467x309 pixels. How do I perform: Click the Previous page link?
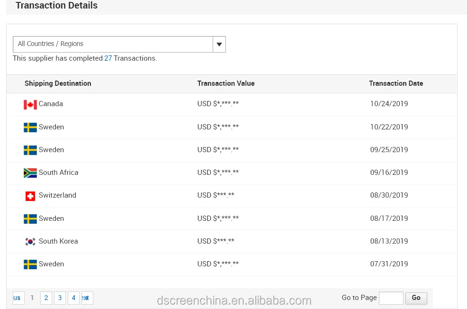tap(18, 298)
